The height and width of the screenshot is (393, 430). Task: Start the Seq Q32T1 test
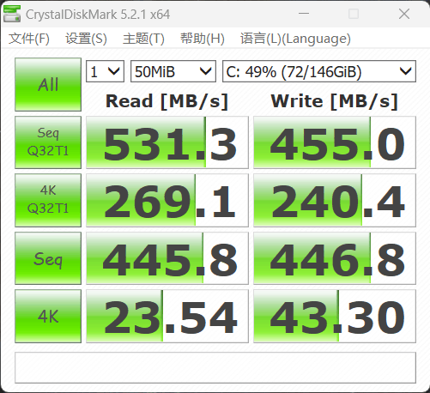(x=48, y=142)
